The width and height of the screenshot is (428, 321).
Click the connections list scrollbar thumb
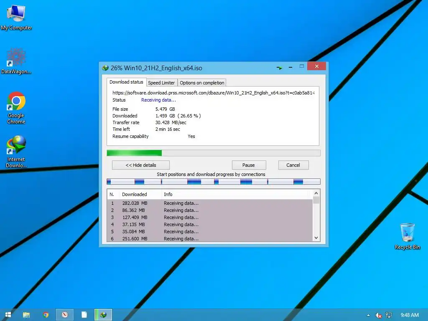click(316, 200)
